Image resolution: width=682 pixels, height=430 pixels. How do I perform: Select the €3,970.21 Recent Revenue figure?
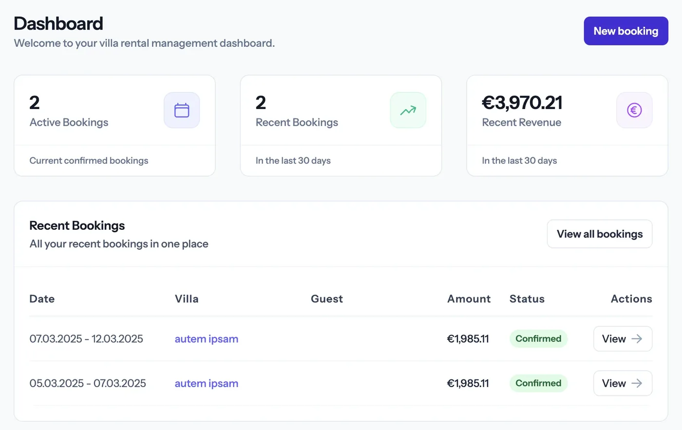[x=522, y=103]
